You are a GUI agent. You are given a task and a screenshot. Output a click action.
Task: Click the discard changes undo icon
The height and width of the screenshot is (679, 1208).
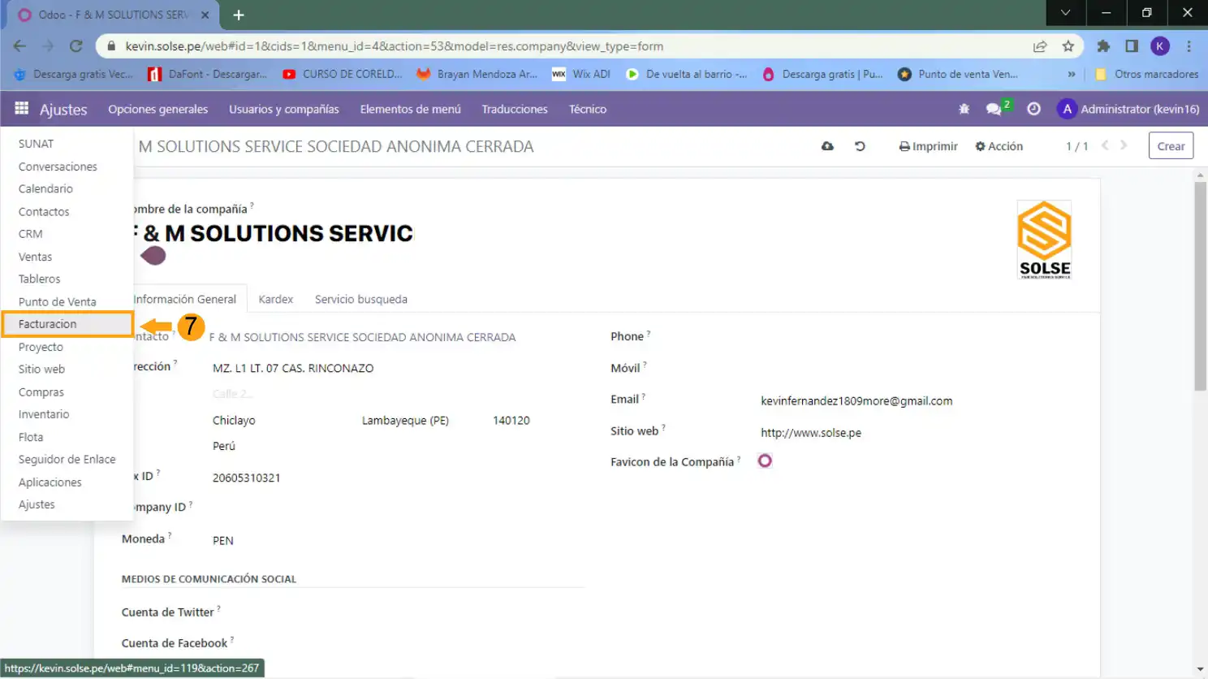[860, 146]
